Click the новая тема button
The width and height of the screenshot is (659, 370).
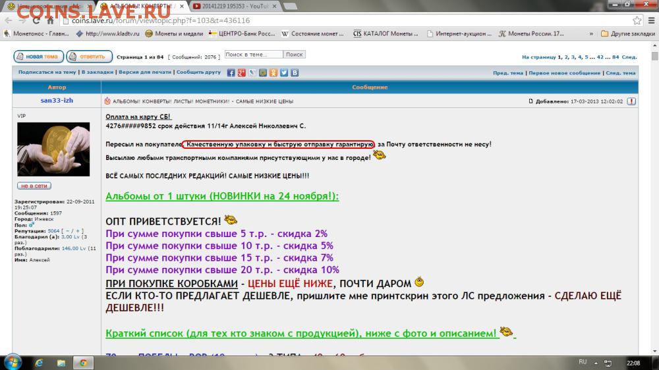pyautogui.click(x=38, y=56)
